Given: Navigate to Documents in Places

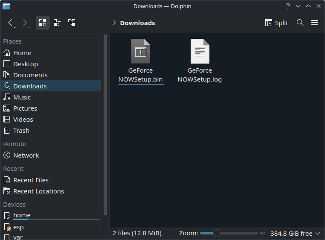Looking at the screenshot, I should pyautogui.click(x=30, y=75).
